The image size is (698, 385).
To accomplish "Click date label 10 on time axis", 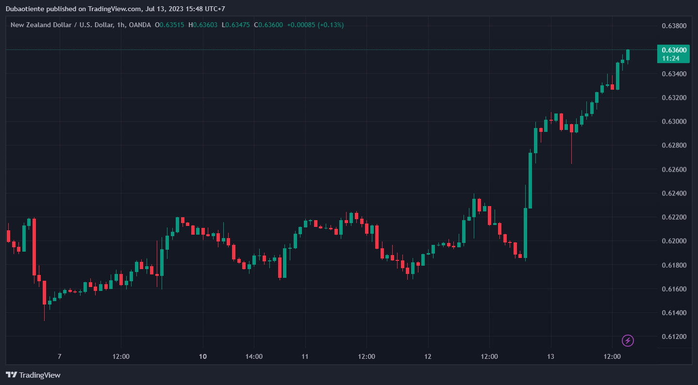I will 203,357.
